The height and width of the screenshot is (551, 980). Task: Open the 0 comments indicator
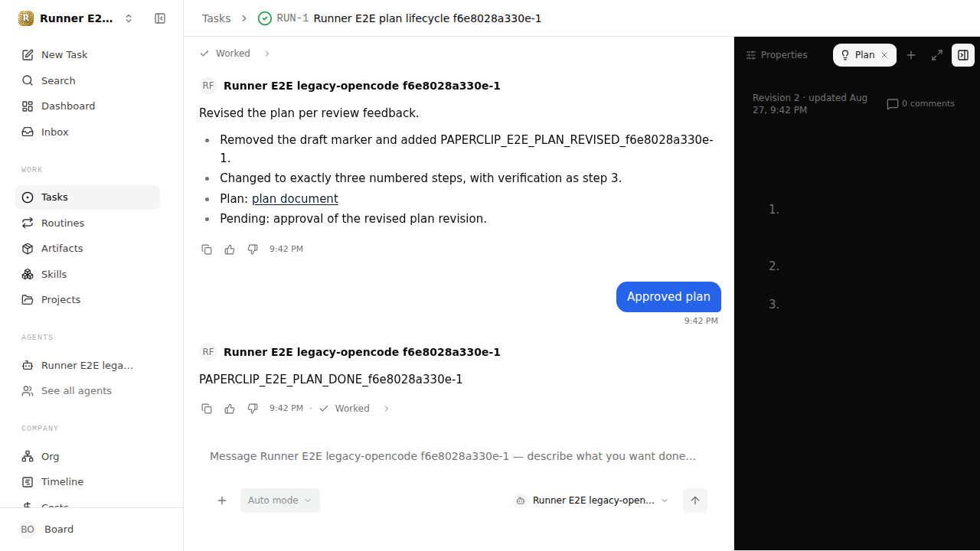tap(920, 104)
